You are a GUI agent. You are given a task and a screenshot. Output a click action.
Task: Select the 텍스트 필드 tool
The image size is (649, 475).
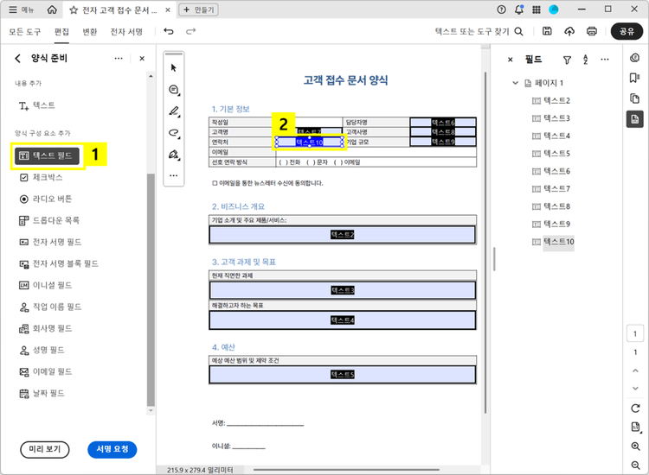(x=48, y=155)
